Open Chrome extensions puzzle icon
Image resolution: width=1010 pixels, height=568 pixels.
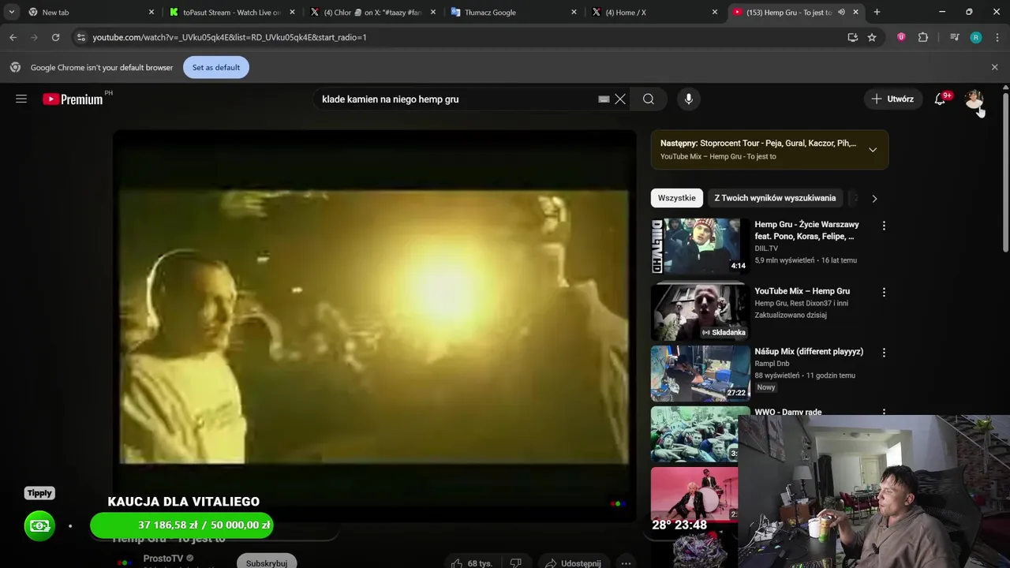tap(923, 37)
